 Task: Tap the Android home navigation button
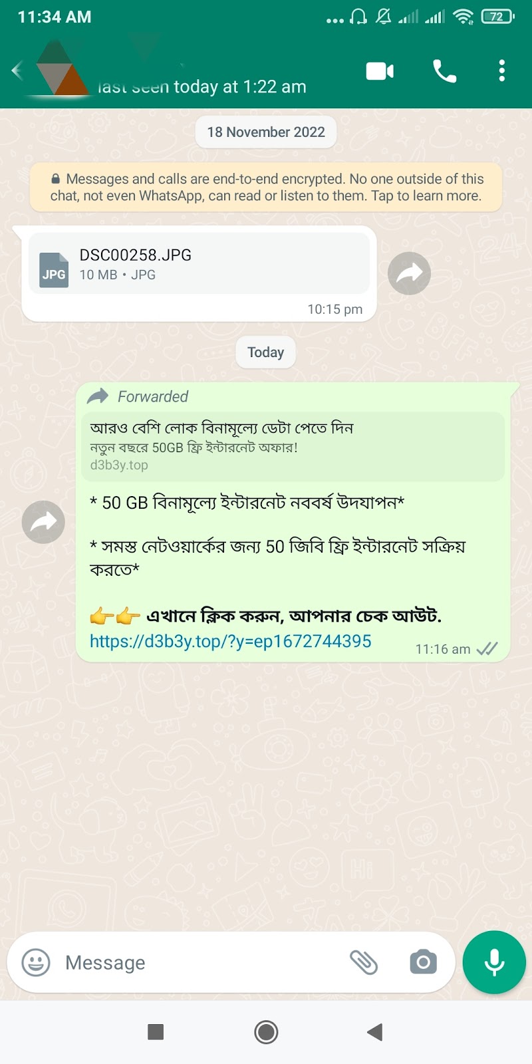[x=266, y=1032]
